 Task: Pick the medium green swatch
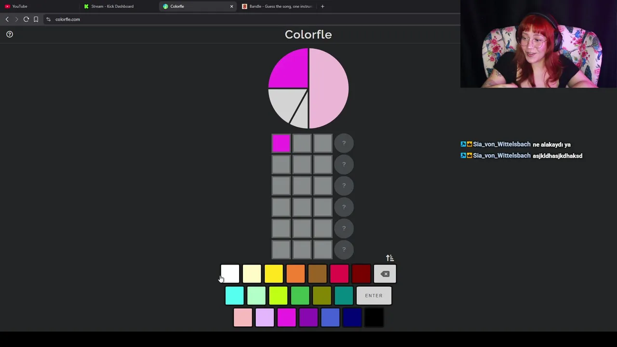pyautogui.click(x=300, y=295)
